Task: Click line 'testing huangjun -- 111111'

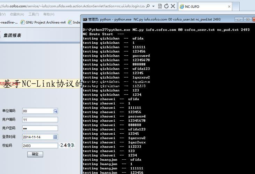Action: pos(113,168)
